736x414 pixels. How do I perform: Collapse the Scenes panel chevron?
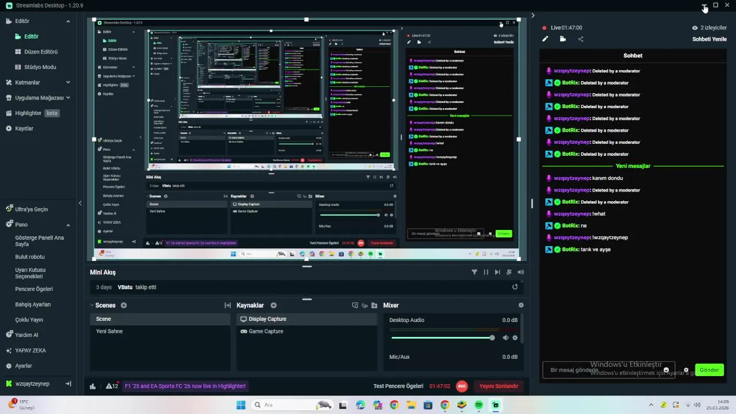[91, 305]
